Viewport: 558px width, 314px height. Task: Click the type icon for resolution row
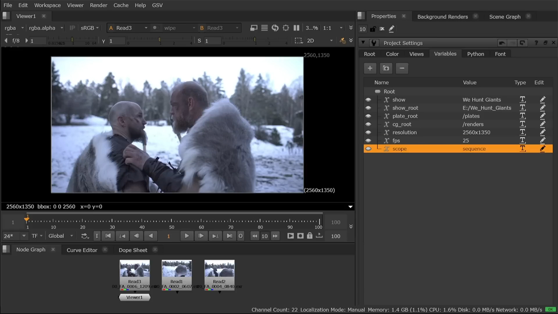(522, 132)
